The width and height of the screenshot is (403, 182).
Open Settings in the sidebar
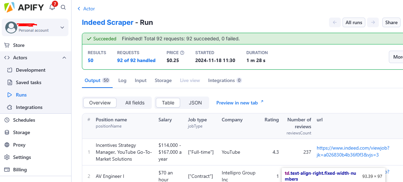coord(22,157)
